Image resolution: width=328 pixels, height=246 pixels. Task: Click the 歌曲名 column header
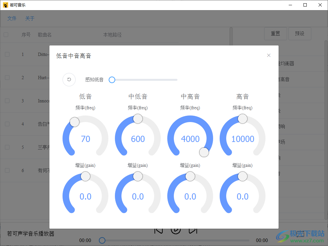45,35
